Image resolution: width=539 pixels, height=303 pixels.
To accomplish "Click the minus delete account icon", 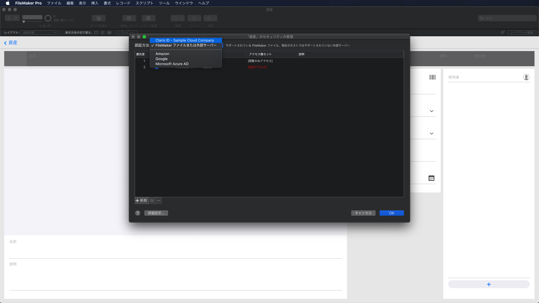I will [159, 201].
